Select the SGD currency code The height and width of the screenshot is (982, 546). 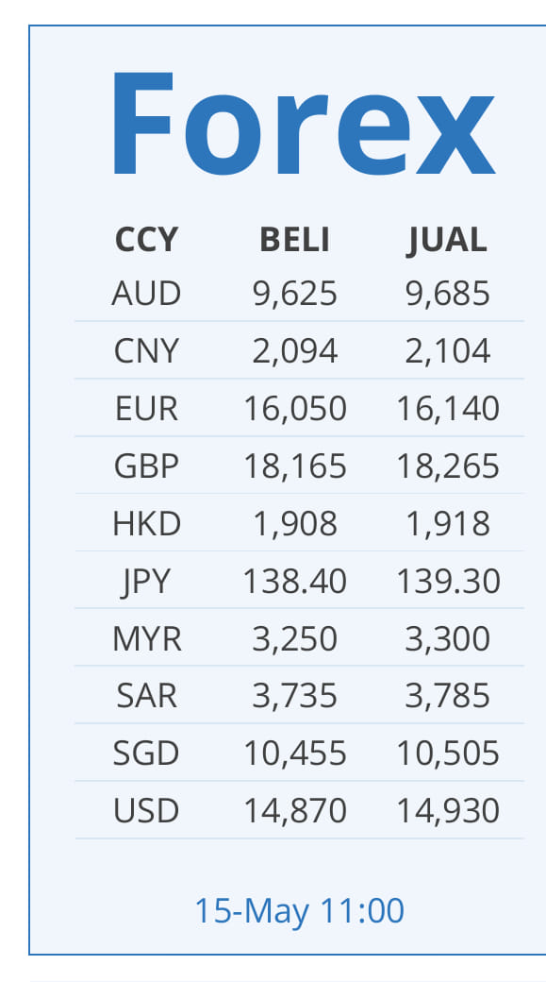pos(146,753)
